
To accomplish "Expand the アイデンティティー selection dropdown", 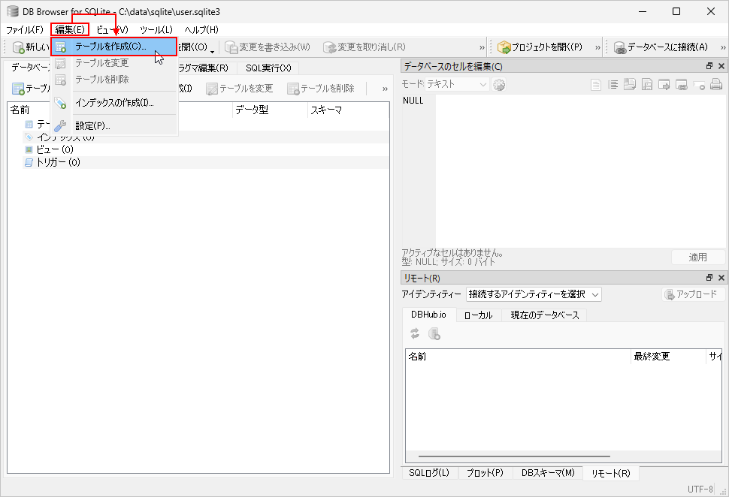I will 534,294.
